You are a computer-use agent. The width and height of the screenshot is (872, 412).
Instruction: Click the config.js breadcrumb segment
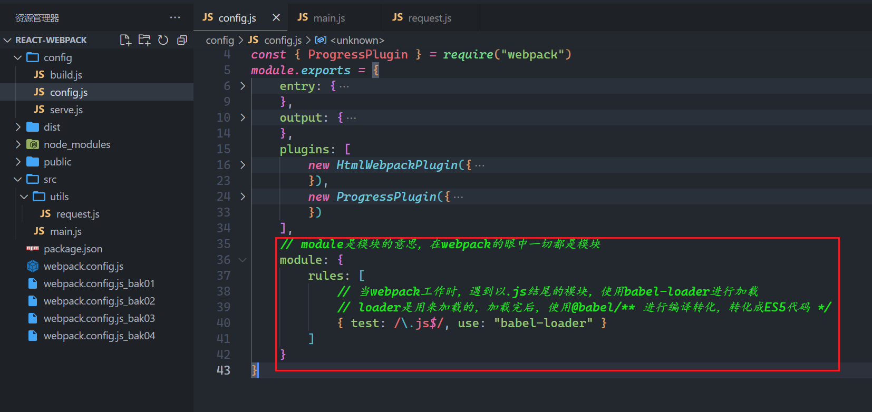(283, 40)
